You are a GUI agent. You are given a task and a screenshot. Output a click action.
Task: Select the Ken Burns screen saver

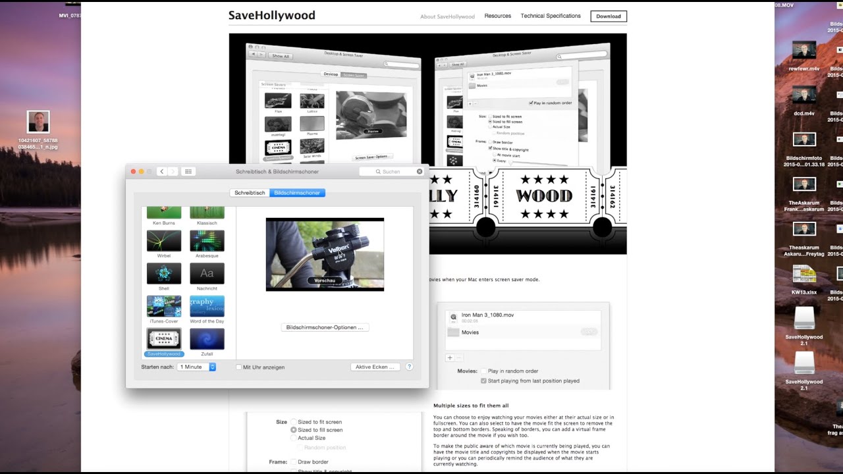coord(164,215)
